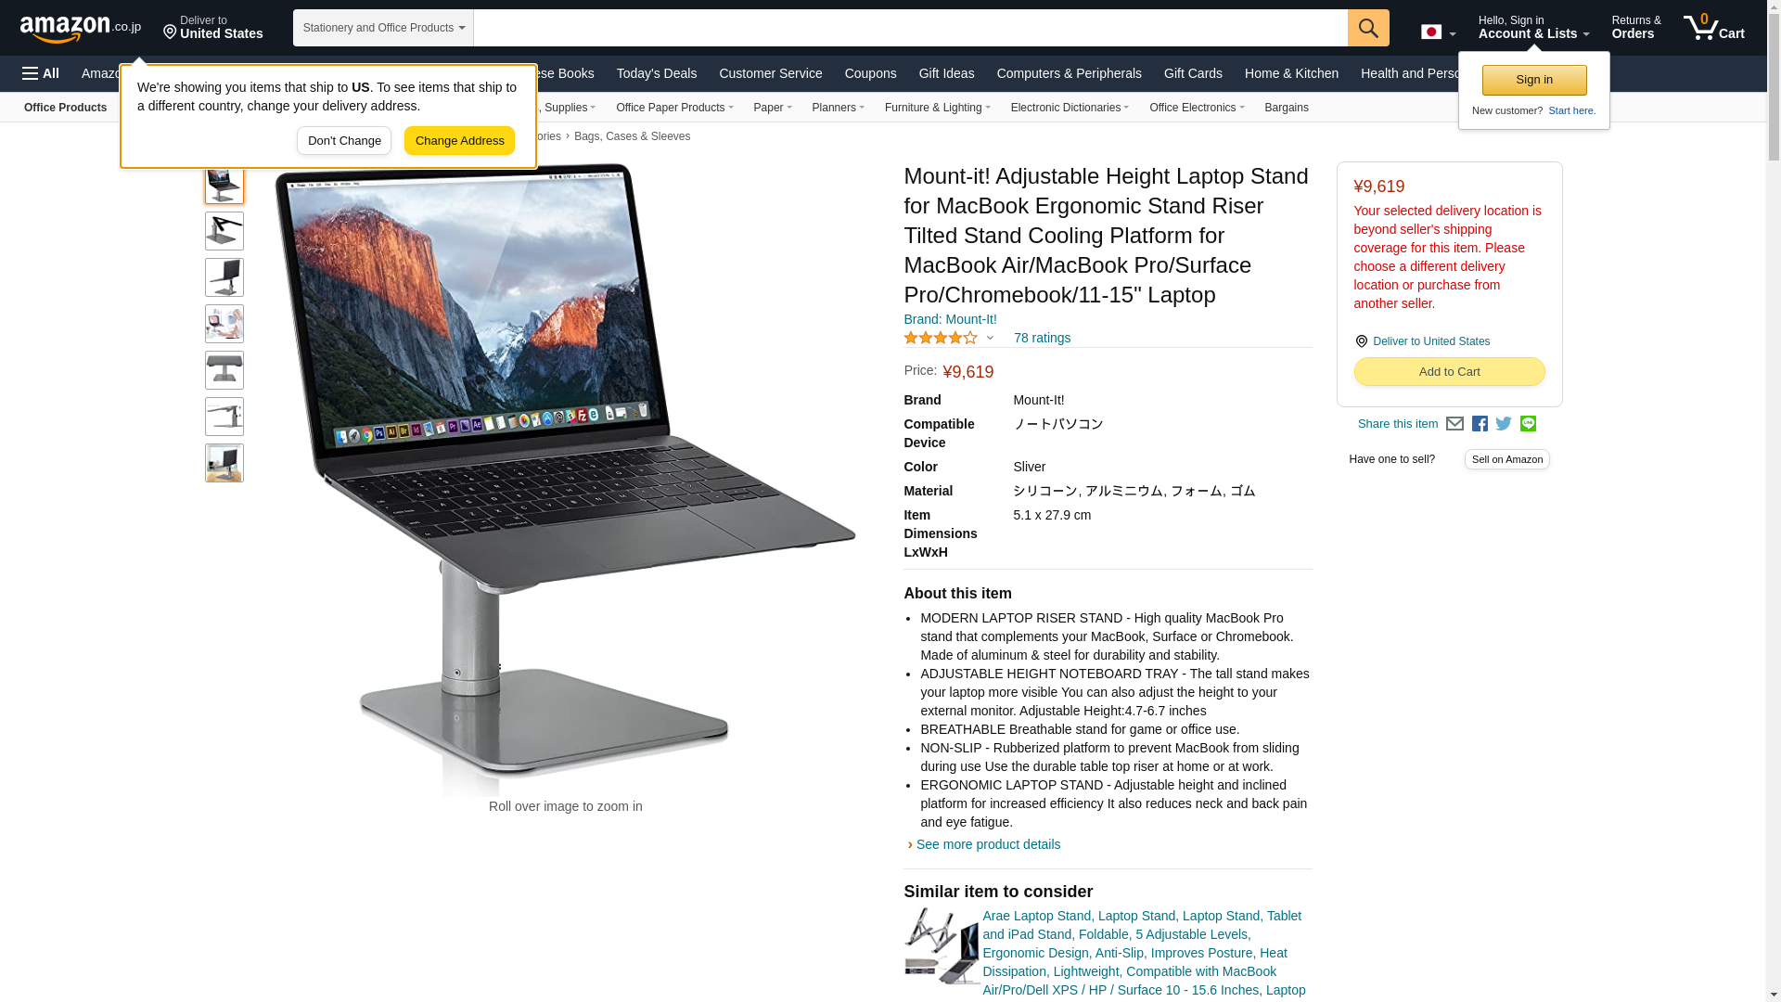The height and width of the screenshot is (1002, 1781).
Task: Open Stationery and Office Products search dropdown
Action: click(x=383, y=28)
